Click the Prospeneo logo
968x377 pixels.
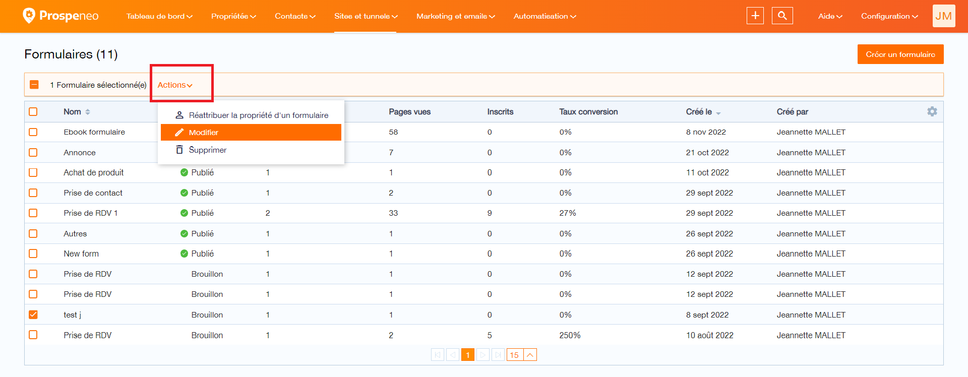pyautogui.click(x=60, y=16)
